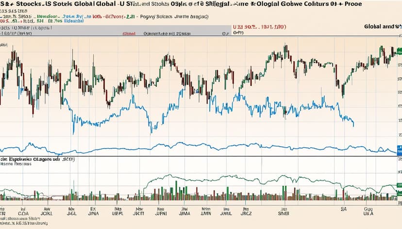402x229 pixels.
Task: Click the chart title starting "S& Stoocks"
Action: point(181,4)
